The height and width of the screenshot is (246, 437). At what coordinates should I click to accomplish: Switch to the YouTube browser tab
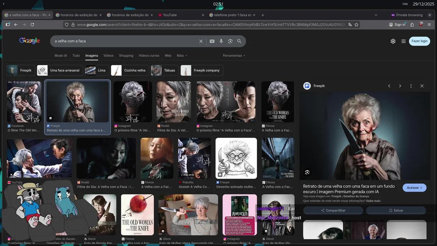click(181, 15)
